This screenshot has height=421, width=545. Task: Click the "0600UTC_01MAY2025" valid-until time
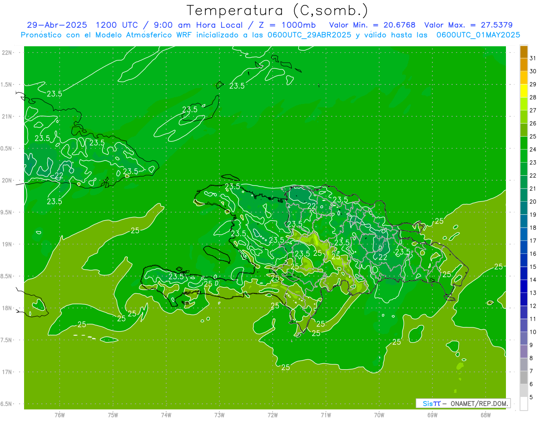click(x=478, y=35)
